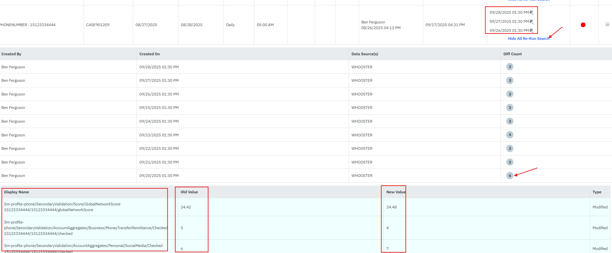Open diff count badge on 09/25/2025 row
The image size is (612, 253).
coord(510,108)
